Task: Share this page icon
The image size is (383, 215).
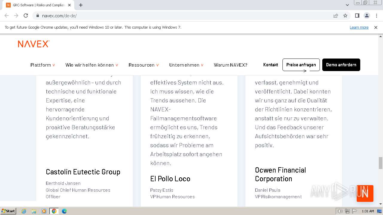Action: coord(336,16)
